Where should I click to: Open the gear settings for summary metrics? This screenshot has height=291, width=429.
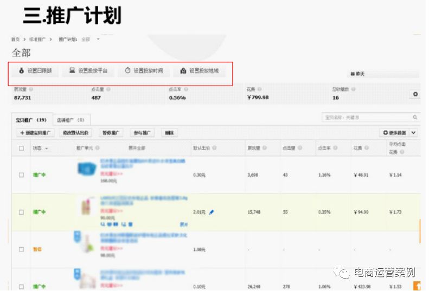[x=415, y=94]
